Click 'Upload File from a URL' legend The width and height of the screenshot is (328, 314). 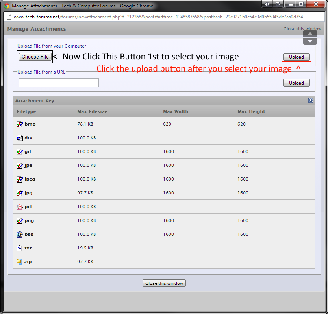[x=41, y=72]
